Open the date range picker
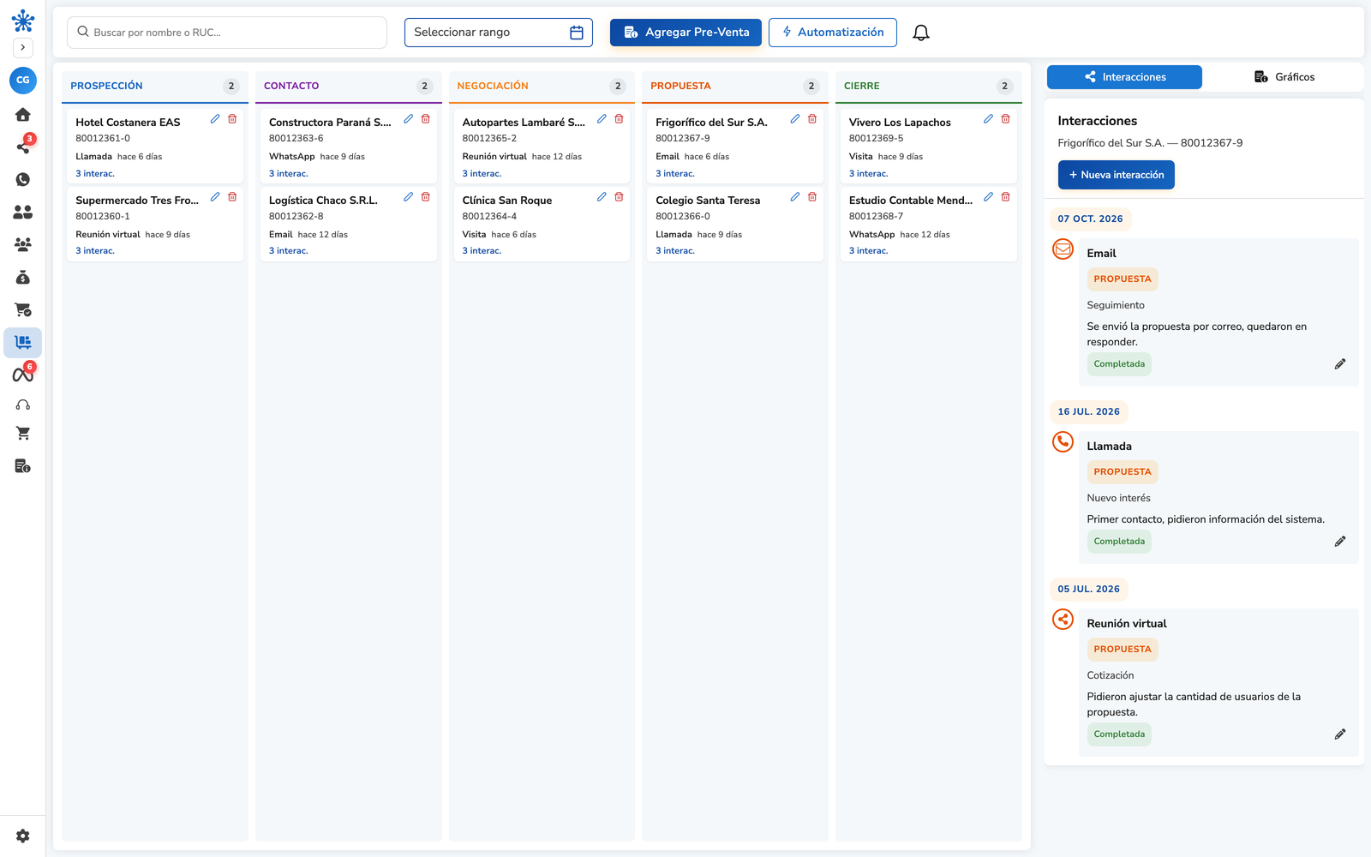This screenshot has height=857, width=1371. [x=499, y=33]
